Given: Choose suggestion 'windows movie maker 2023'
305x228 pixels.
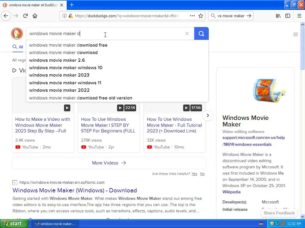Looking at the screenshot, I should [117, 75].
